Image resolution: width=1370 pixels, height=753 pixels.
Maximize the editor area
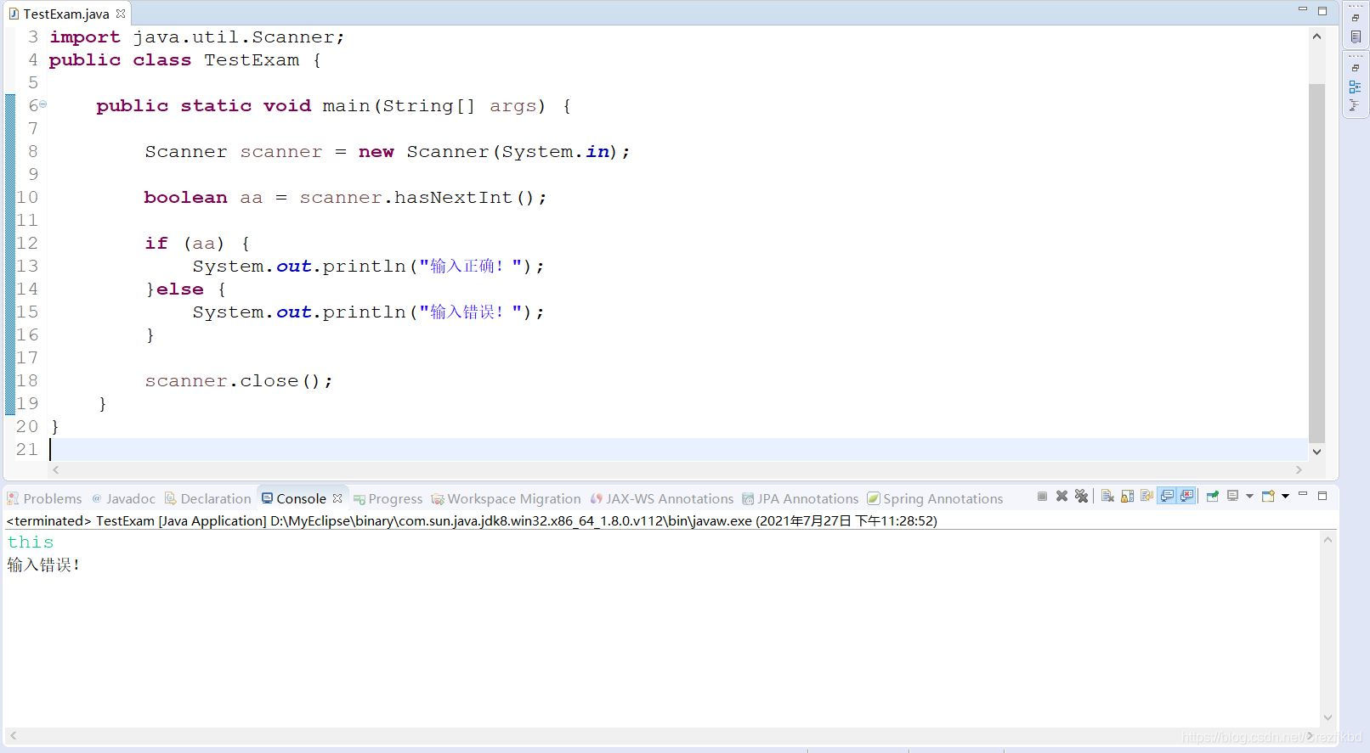[x=1322, y=11]
